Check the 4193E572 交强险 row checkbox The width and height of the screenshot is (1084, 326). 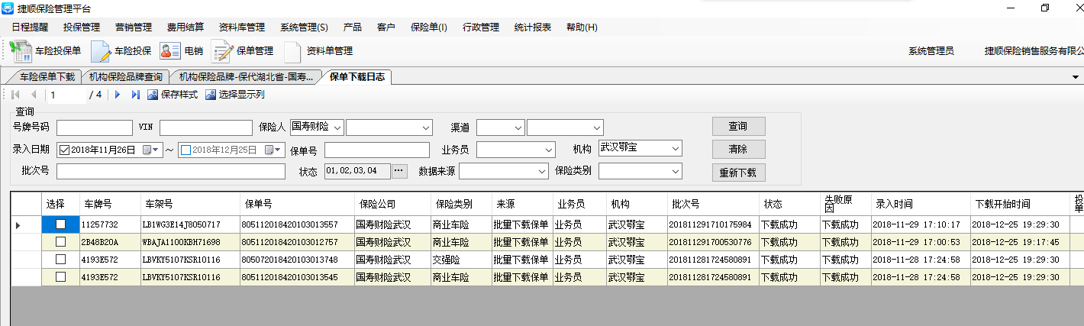[61, 259]
